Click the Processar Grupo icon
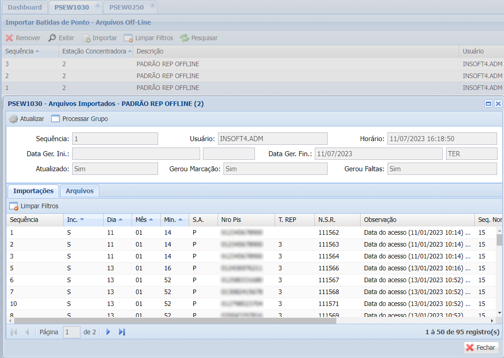The height and width of the screenshot is (358, 504). pos(55,119)
